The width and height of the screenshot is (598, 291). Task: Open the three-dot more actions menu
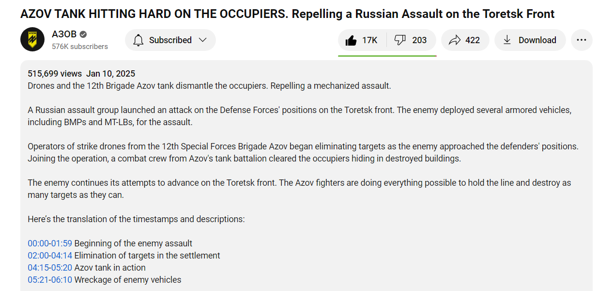tap(582, 40)
